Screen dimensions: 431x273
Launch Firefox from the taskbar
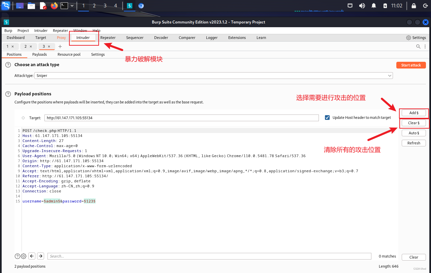coord(54,5)
